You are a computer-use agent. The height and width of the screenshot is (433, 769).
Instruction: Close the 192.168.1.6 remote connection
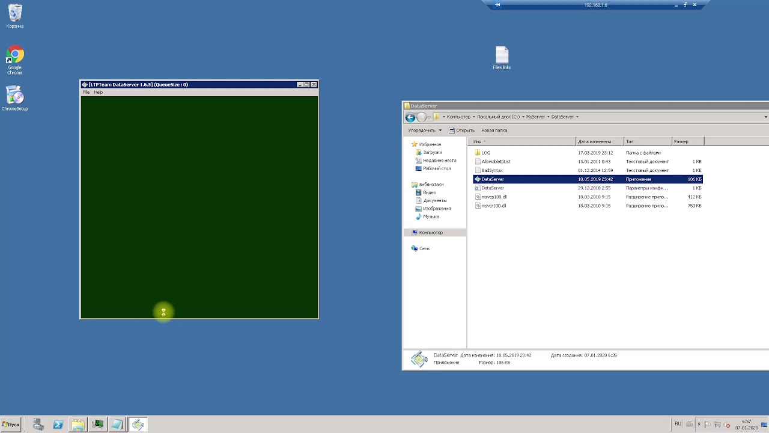(x=695, y=5)
